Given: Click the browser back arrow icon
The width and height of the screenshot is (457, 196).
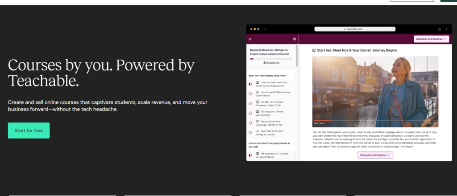Looking at the screenshot, I should [265, 29].
